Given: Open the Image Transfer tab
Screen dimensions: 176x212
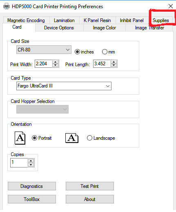Looking at the screenshot, I should (149, 28).
